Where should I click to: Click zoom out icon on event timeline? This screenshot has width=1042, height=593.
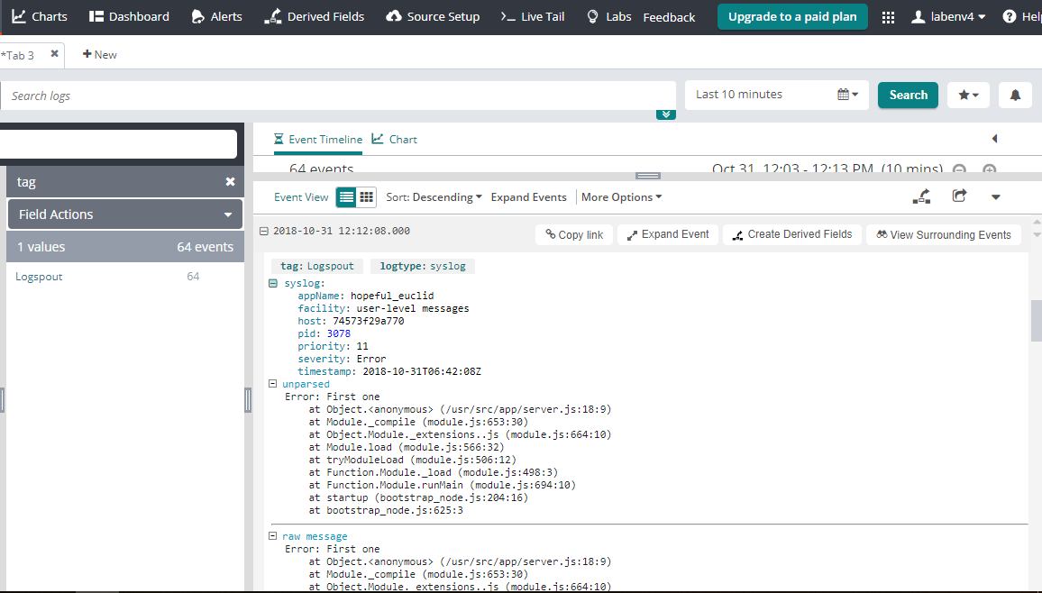(960, 170)
